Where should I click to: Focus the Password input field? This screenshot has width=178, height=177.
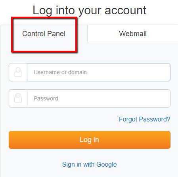(x=99, y=98)
